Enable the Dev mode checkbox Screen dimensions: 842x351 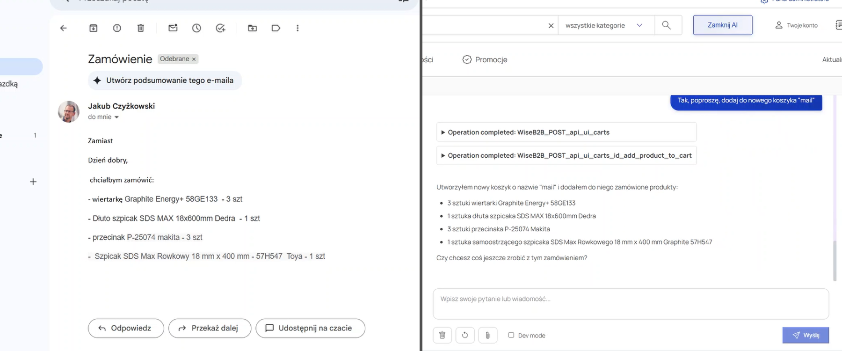coord(511,335)
